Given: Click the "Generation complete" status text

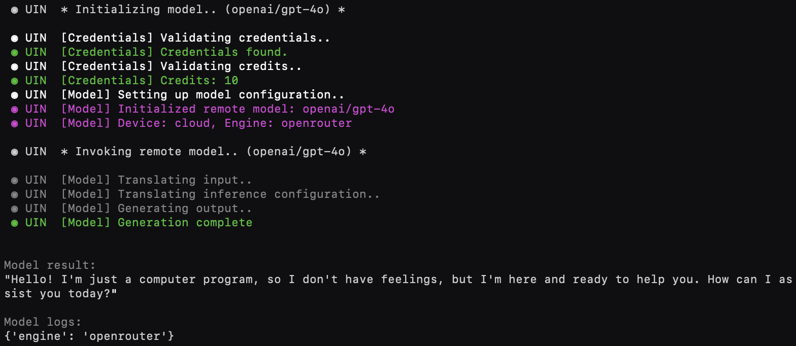Looking at the screenshot, I should tap(185, 223).
